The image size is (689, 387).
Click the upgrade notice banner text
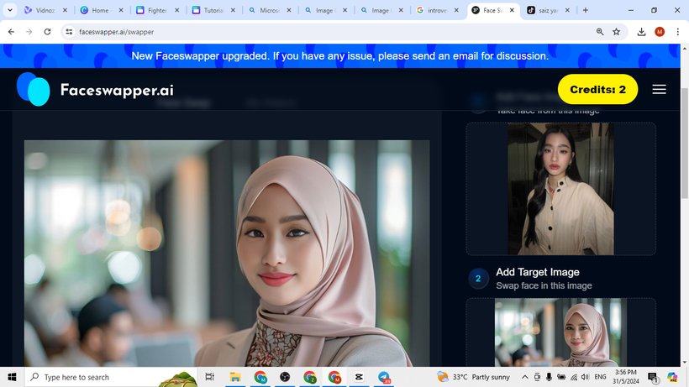(x=340, y=56)
